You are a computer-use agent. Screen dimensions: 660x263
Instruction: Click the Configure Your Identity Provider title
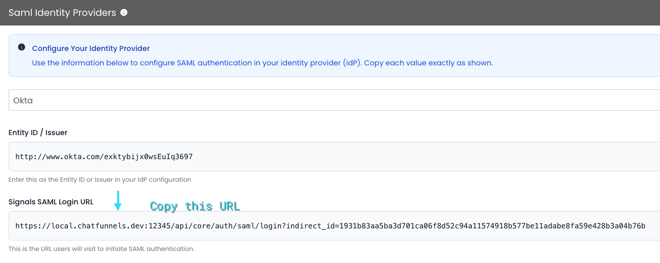tap(91, 49)
